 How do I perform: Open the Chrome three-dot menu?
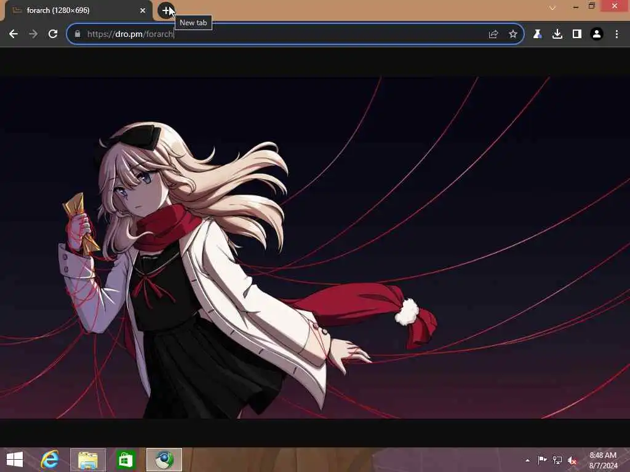(616, 34)
